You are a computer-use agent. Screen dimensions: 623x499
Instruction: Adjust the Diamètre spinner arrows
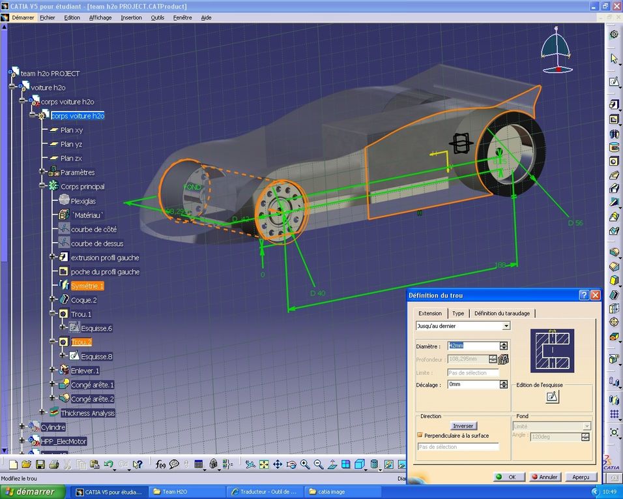tap(504, 346)
